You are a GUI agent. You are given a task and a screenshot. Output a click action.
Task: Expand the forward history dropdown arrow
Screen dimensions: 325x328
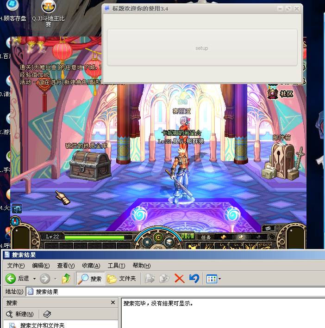56,279
